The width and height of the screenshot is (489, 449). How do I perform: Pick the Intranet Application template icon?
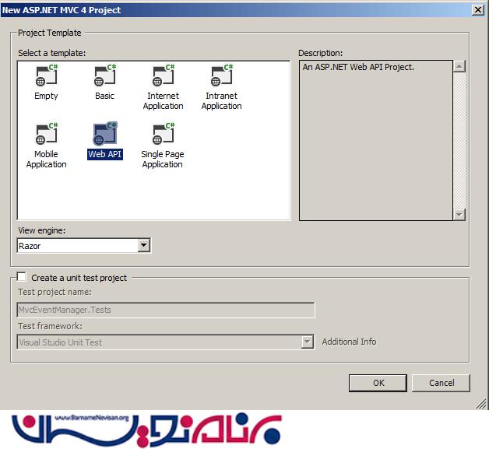point(221,76)
